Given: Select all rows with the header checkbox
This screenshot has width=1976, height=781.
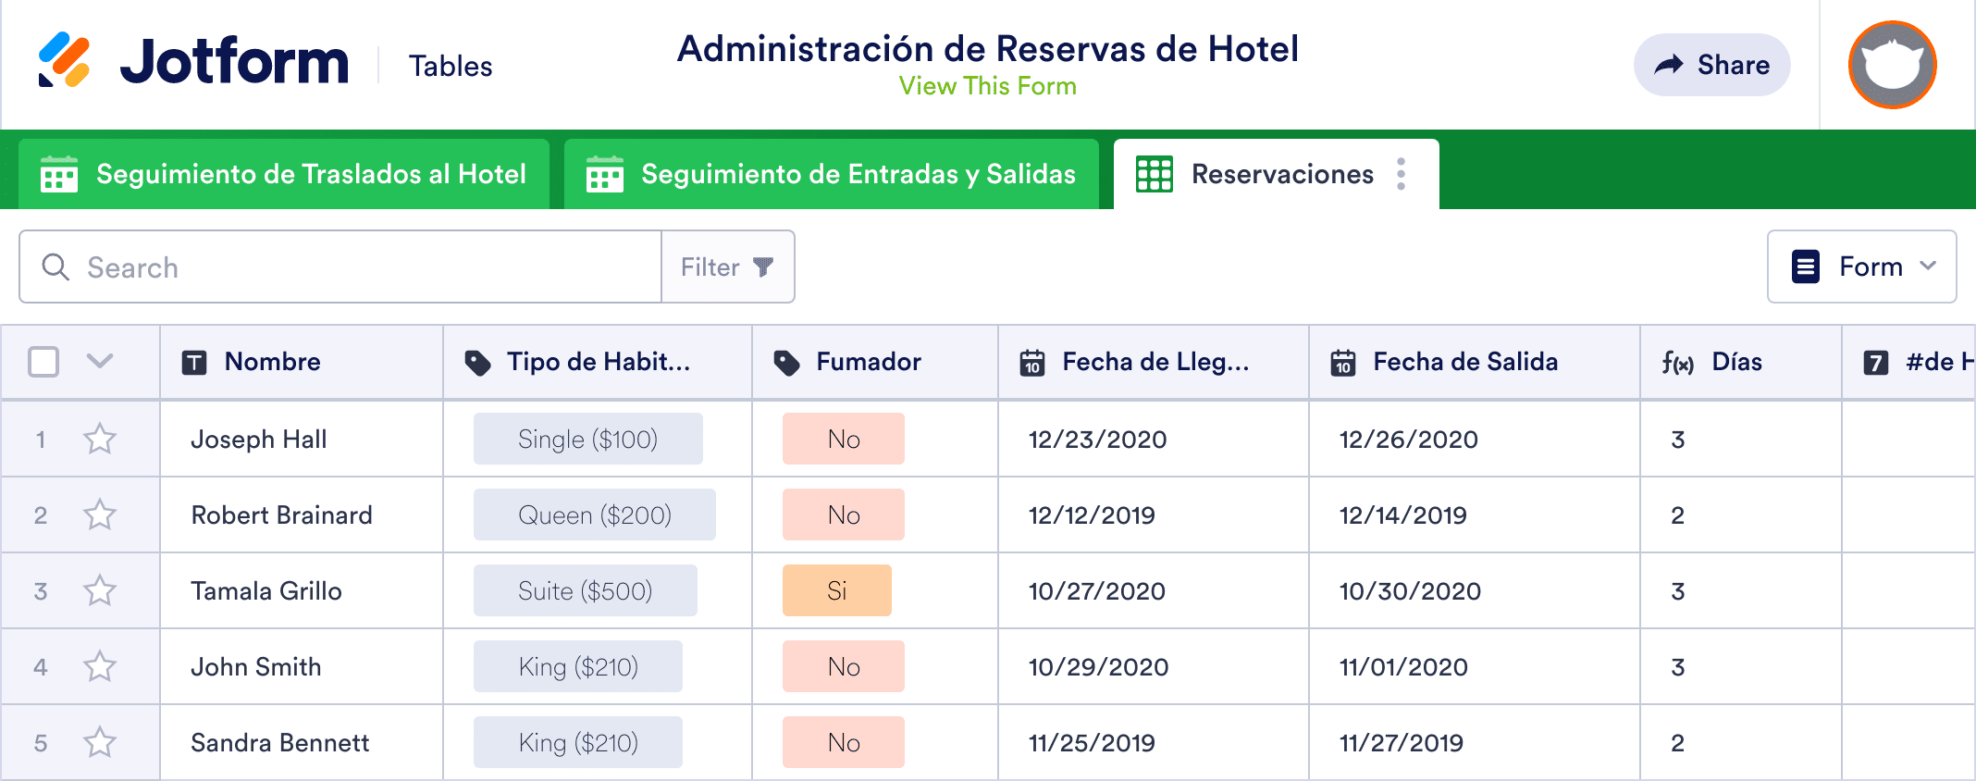Looking at the screenshot, I should click(42, 362).
